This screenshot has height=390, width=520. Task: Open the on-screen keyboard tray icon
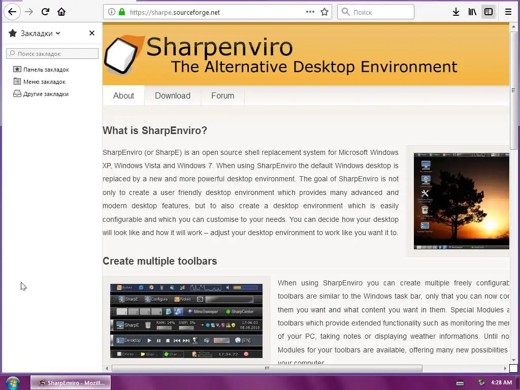point(460,383)
